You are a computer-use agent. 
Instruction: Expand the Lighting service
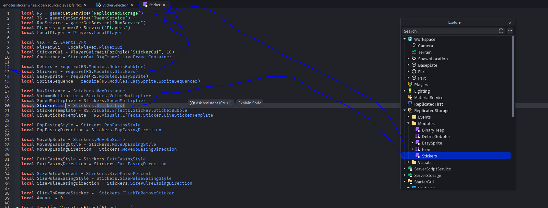405,91
